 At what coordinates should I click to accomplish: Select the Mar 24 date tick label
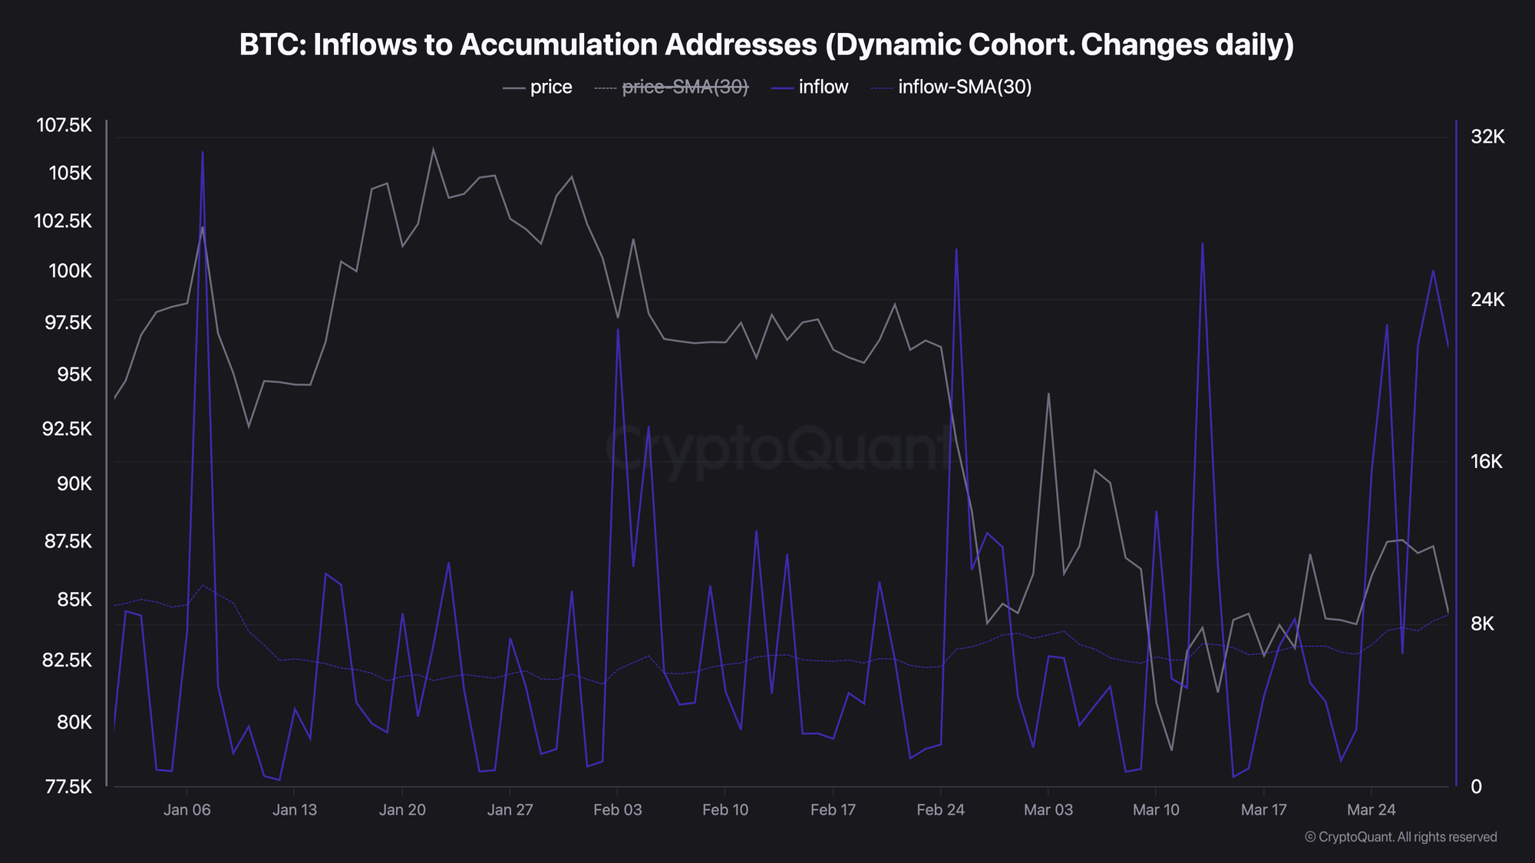[x=1372, y=810]
